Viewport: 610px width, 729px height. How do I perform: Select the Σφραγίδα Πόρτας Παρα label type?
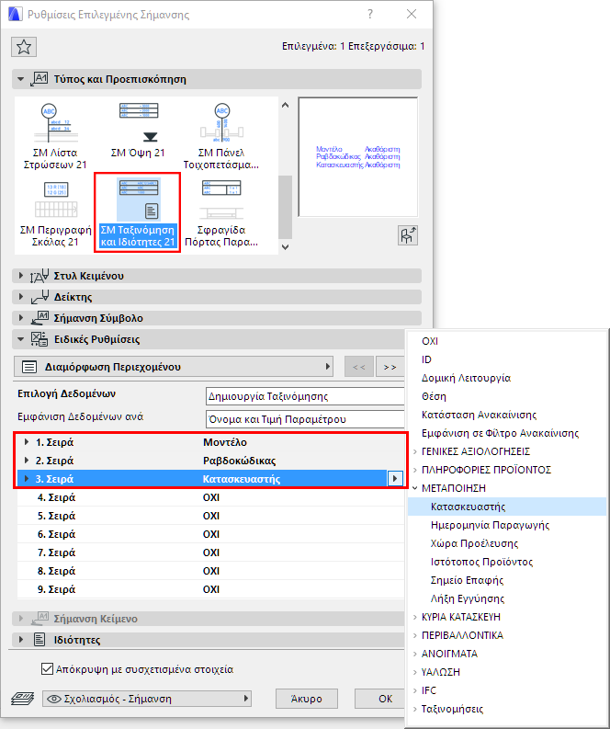tap(221, 213)
